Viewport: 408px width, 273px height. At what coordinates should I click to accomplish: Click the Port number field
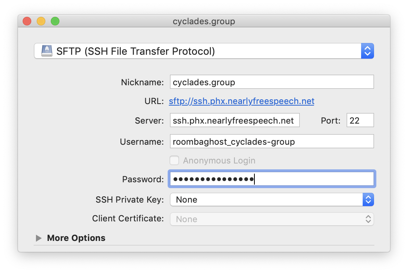(x=360, y=120)
